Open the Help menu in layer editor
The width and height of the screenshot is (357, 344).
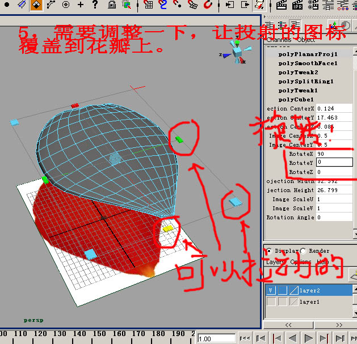323,262
